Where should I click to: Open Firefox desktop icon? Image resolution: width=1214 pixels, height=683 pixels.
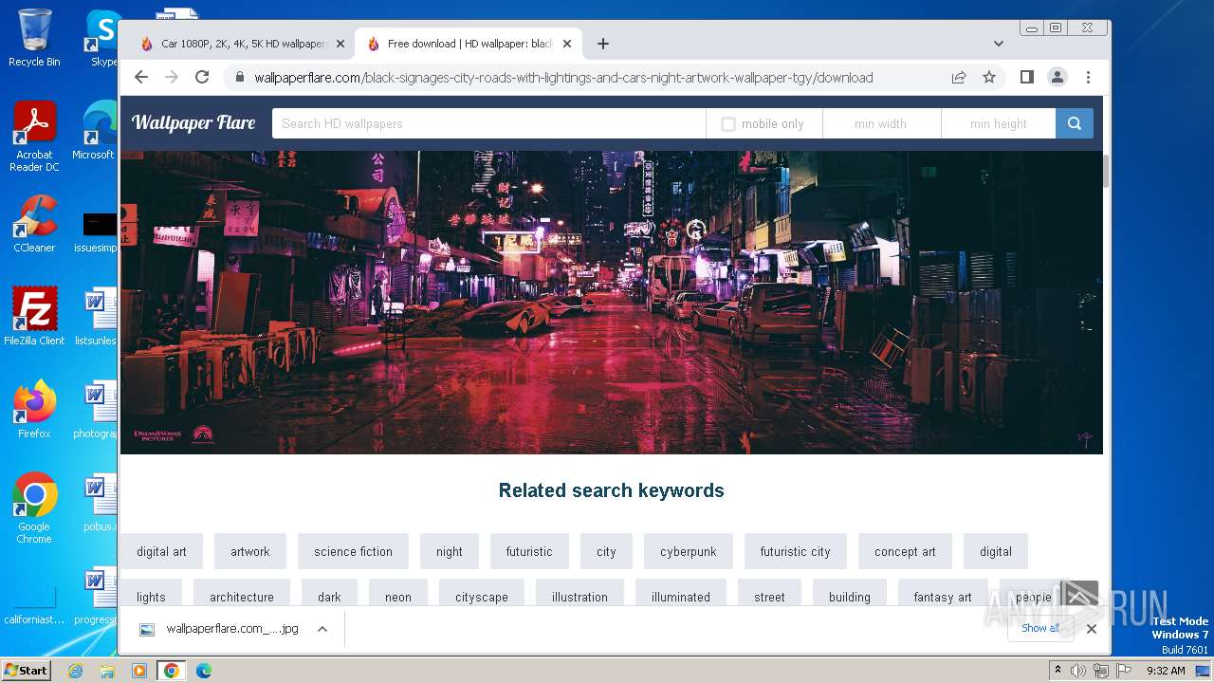point(34,410)
